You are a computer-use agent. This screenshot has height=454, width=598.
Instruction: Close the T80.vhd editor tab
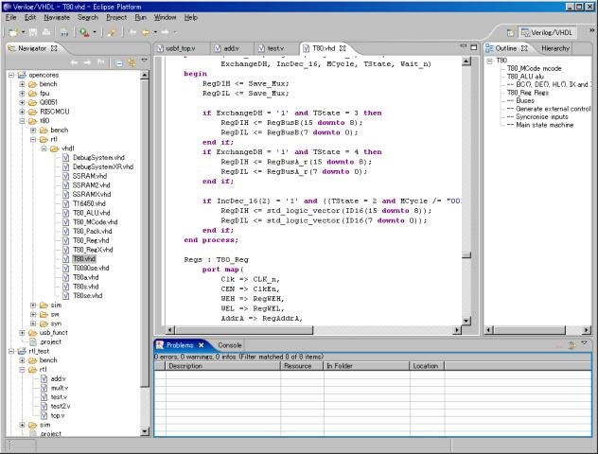(343, 47)
